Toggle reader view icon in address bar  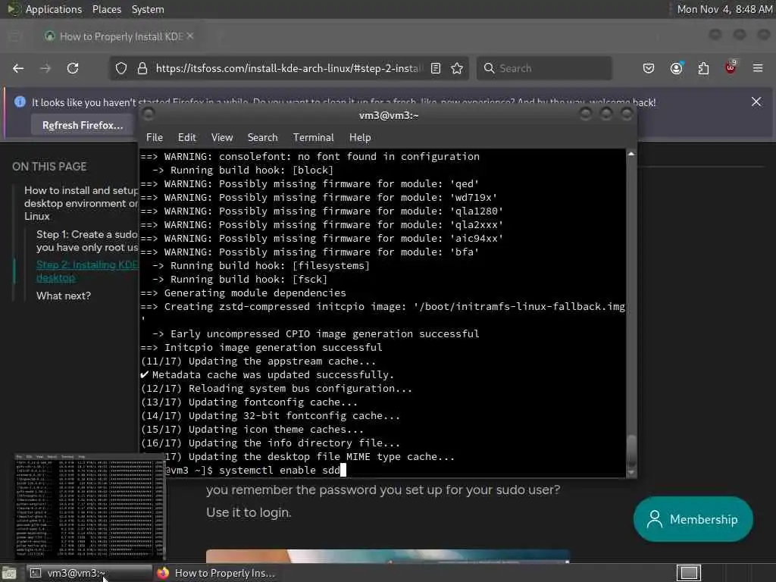(436, 68)
